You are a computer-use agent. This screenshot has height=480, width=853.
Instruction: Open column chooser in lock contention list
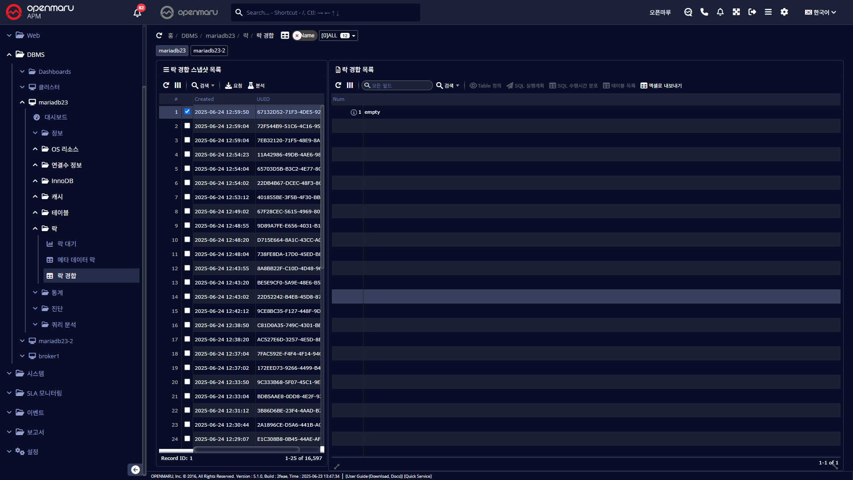(350, 85)
